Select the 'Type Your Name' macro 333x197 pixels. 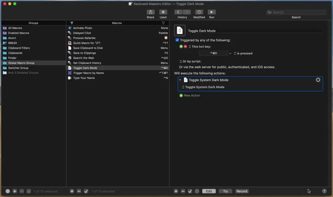(x=118, y=78)
